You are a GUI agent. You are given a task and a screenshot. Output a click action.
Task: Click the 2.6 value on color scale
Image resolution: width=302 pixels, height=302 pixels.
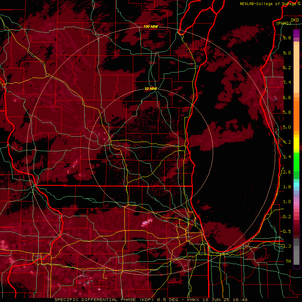[287, 172]
